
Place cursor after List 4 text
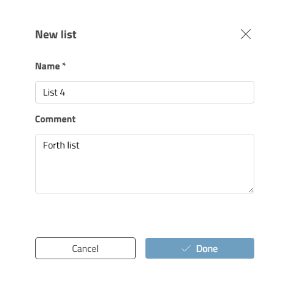pyautogui.click(x=66, y=92)
